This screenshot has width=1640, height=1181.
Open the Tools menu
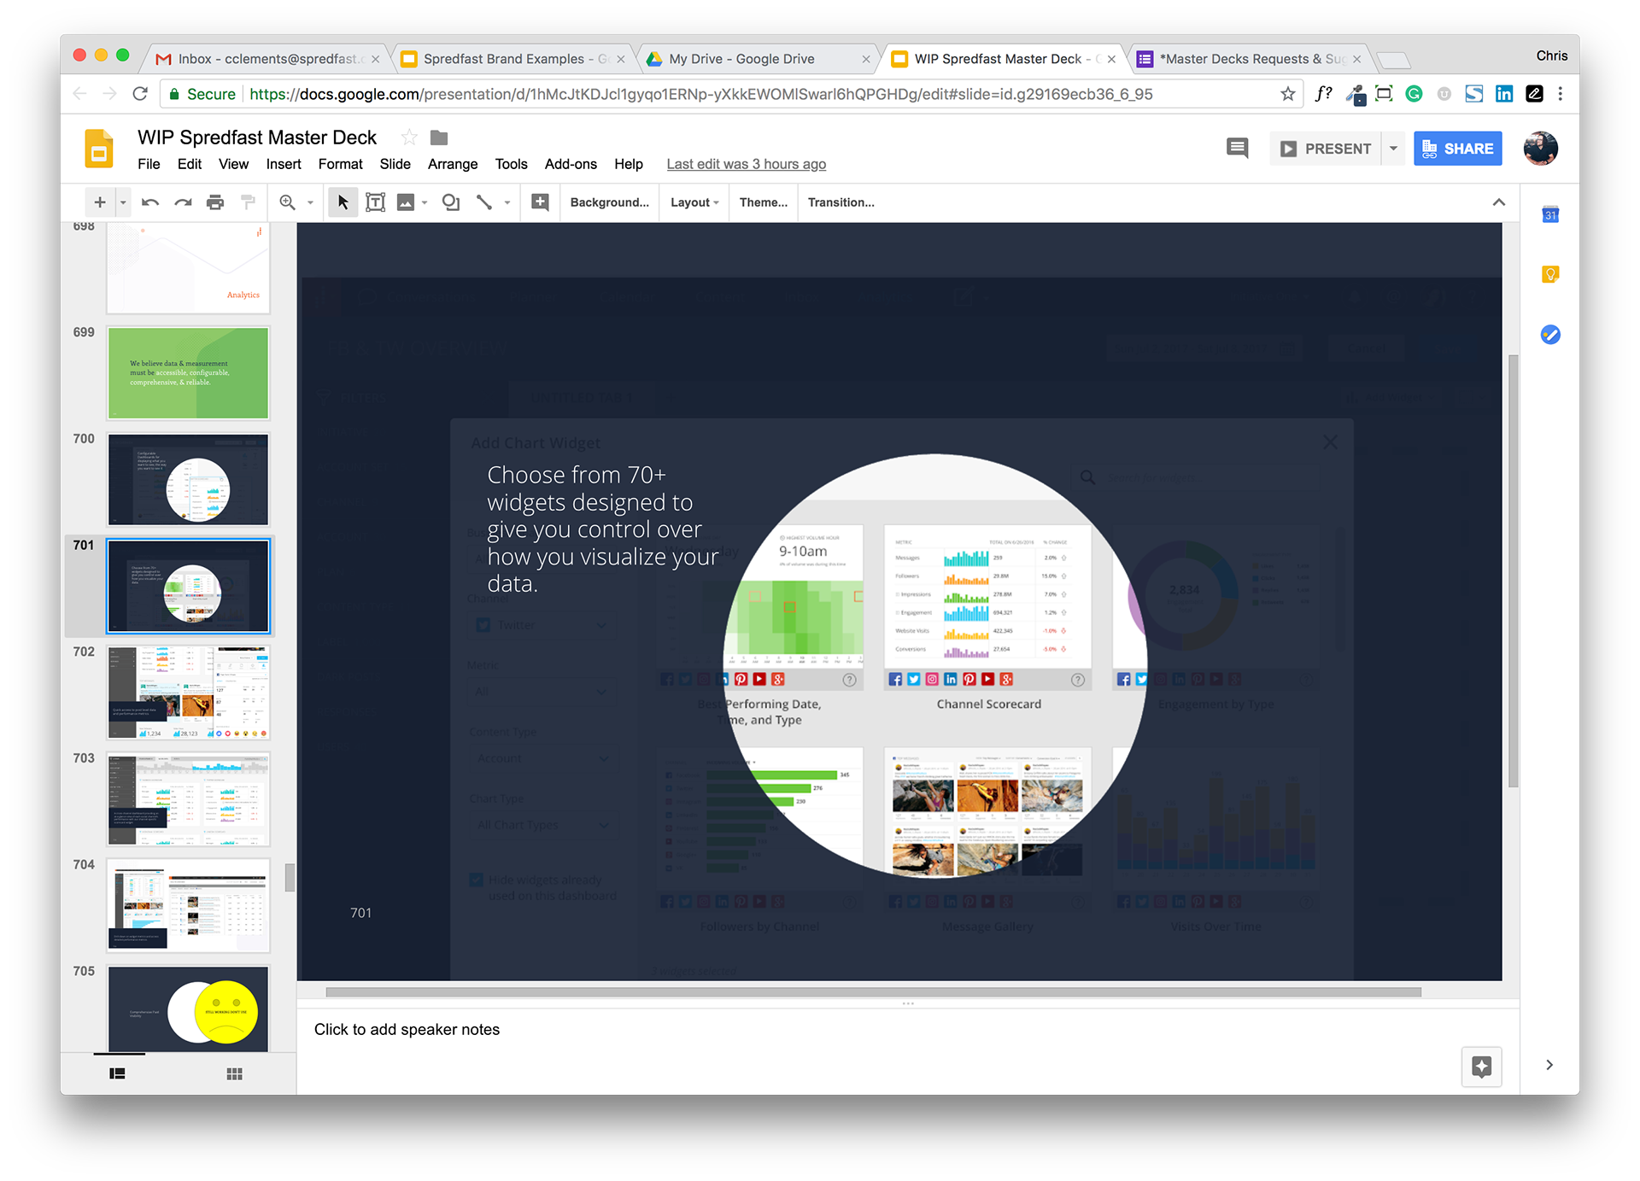click(x=511, y=164)
